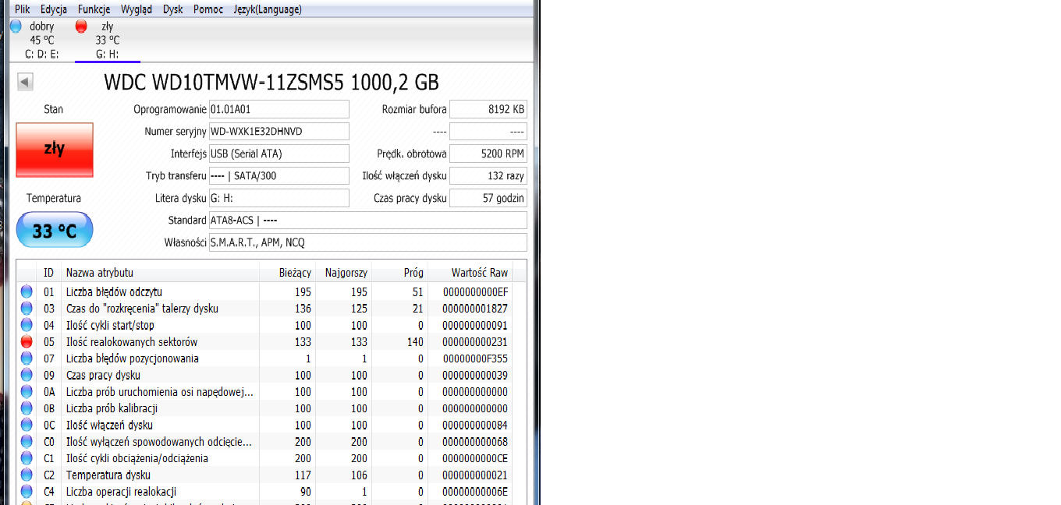This screenshot has height=505, width=1061.
Task: Select row Liczba prób kalibracji
Action: (x=264, y=408)
